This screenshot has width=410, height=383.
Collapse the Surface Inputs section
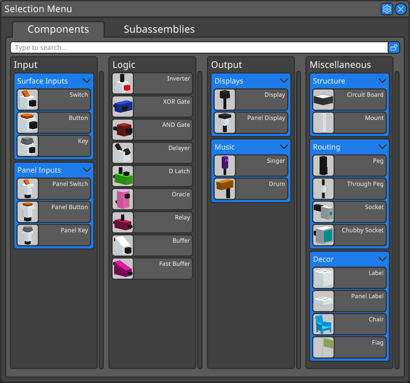tap(86, 81)
